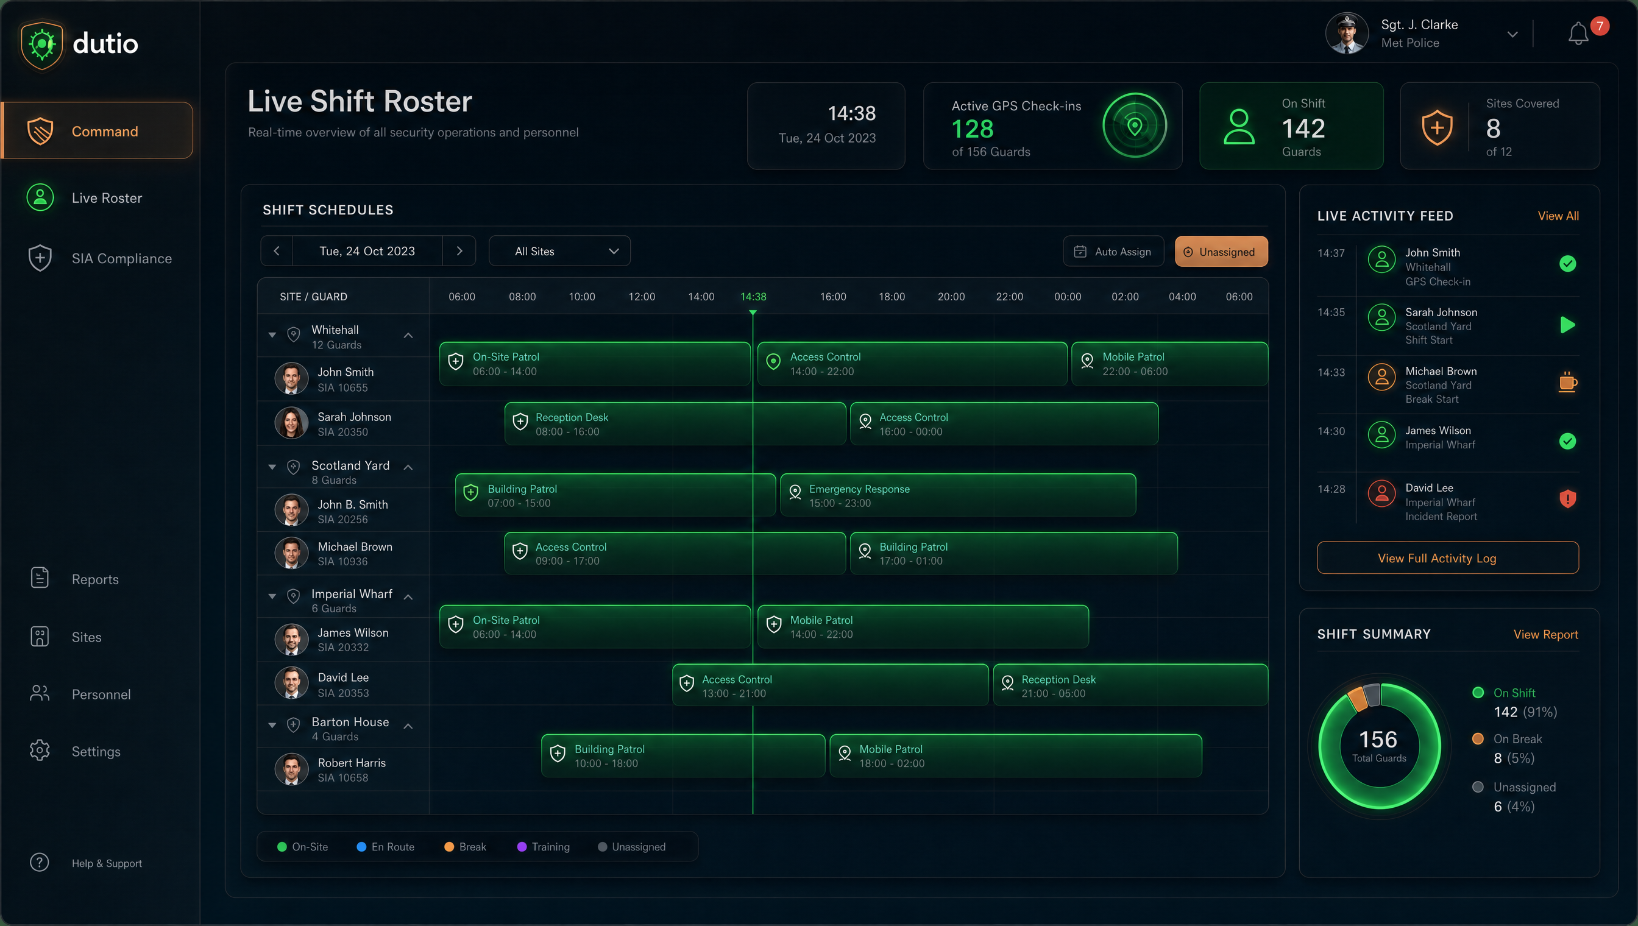Open the View Report link
Image resolution: width=1638 pixels, height=926 pixels.
(x=1545, y=634)
